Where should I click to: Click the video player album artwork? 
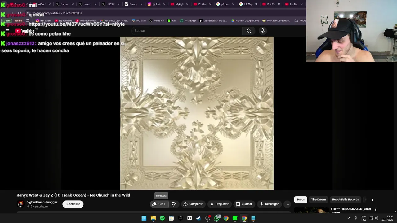[197, 113]
